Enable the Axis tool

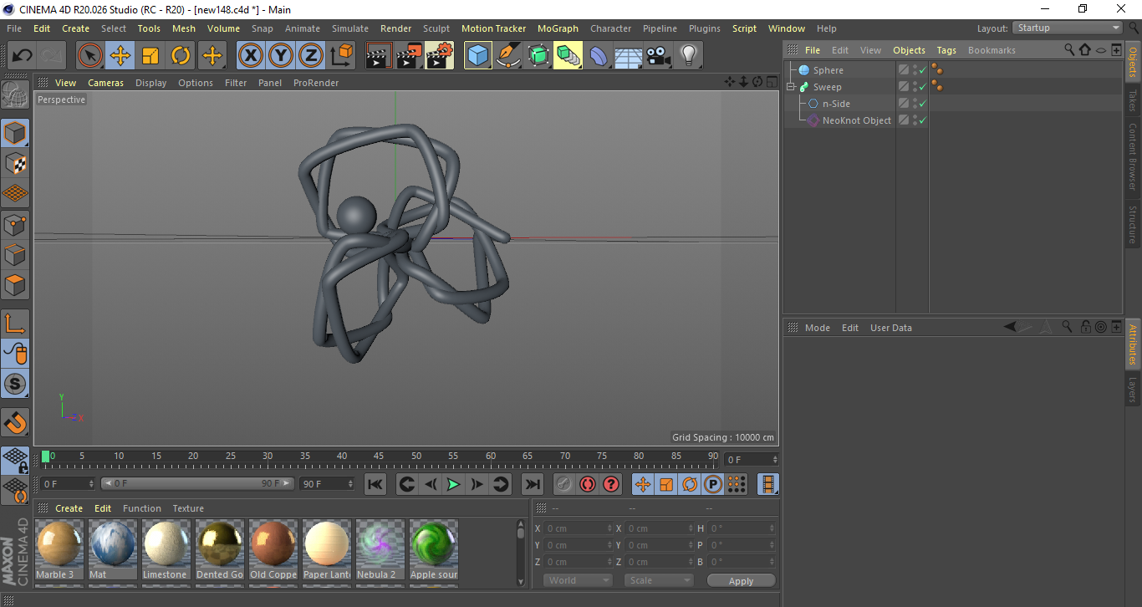point(15,324)
